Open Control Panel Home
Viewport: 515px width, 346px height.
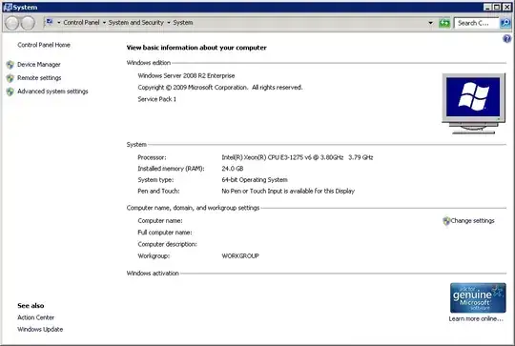[x=44, y=45]
